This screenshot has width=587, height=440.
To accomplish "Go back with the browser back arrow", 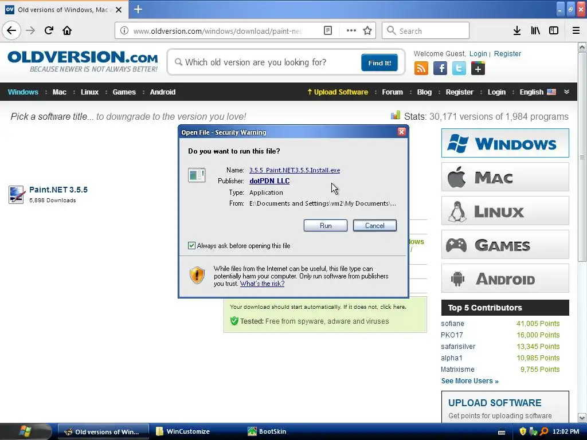I will coord(11,30).
